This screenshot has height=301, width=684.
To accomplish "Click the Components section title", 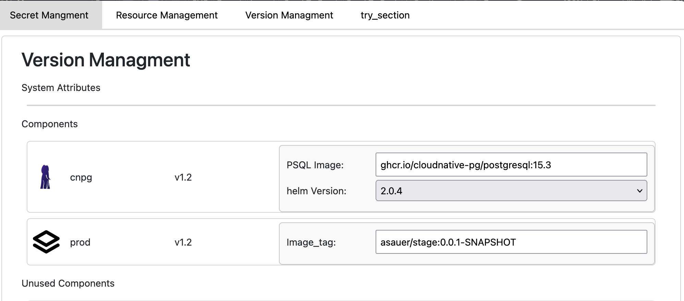I will point(50,124).
